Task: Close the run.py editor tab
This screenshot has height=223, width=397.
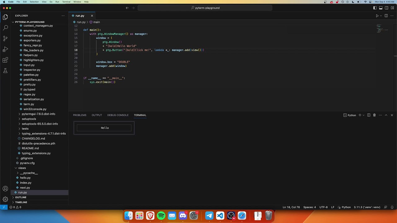Action: (92, 16)
